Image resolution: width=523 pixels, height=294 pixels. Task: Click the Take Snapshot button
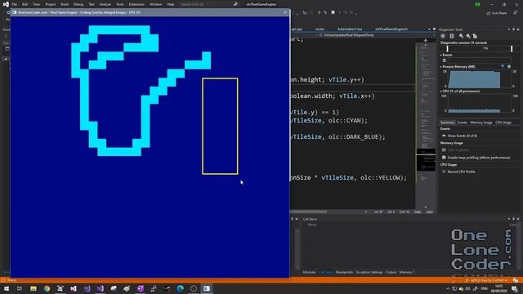tap(456, 150)
